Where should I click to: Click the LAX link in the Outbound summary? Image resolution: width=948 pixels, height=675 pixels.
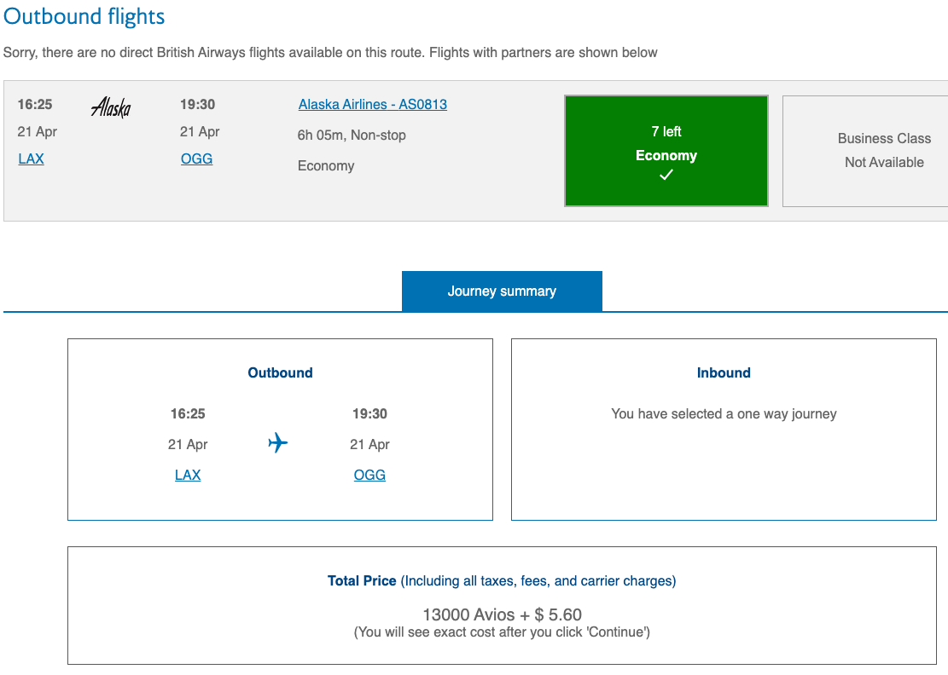point(188,475)
